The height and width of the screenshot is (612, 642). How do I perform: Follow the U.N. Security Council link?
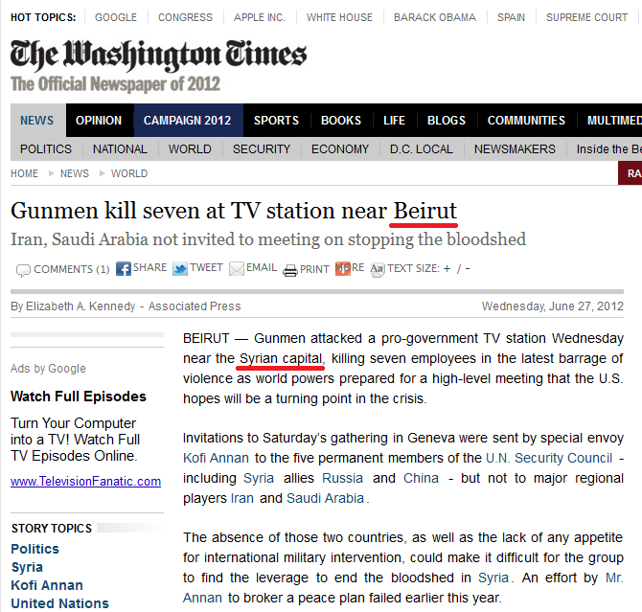click(x=549, y=459)
